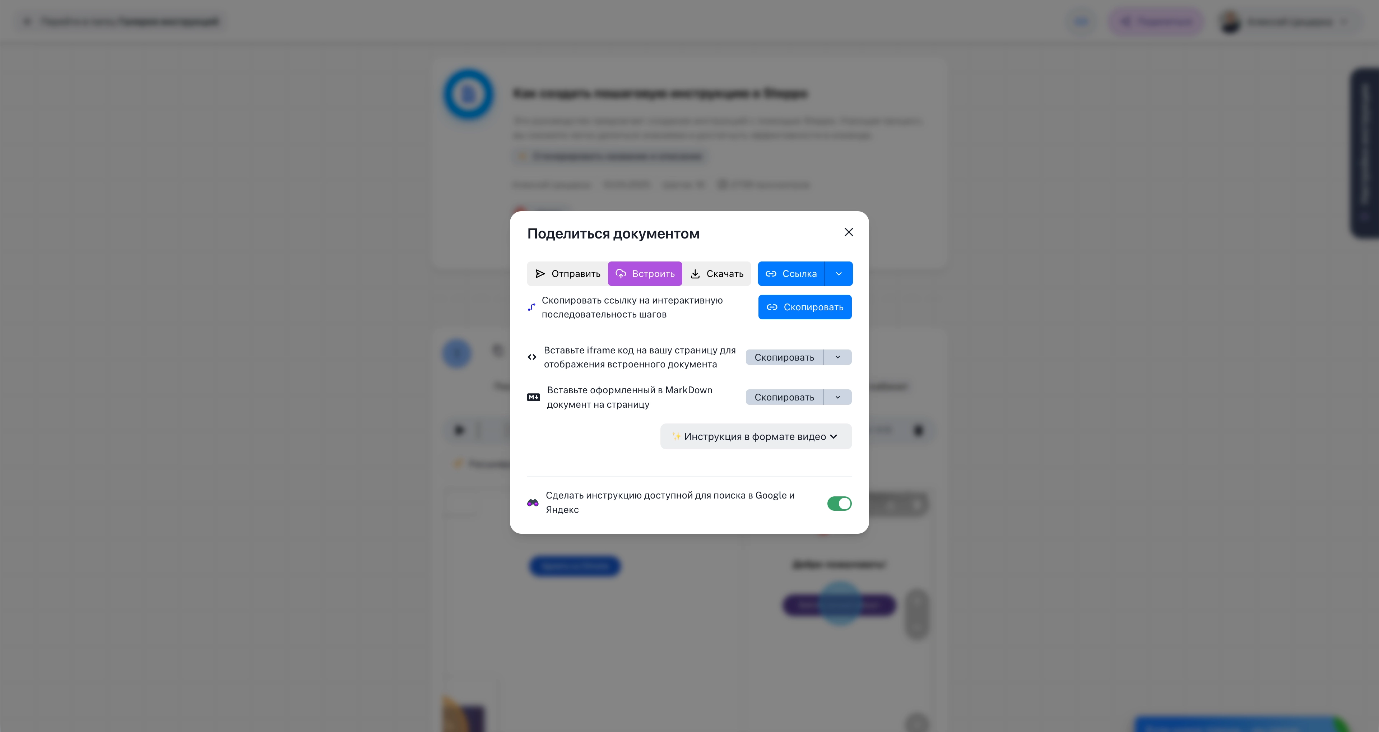Expand iframe copy options chevron
This screenshot has width=1379, height=732.
[838, 357]
